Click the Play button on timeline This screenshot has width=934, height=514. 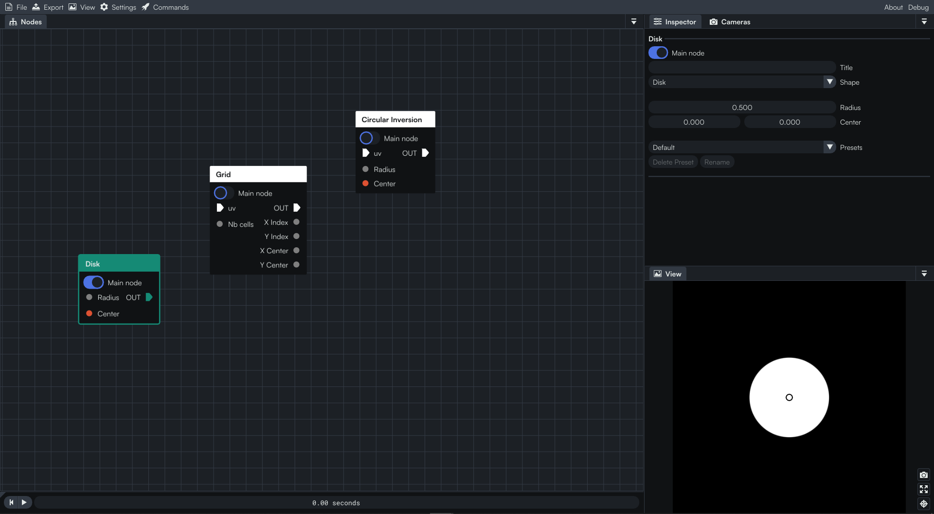pyautogui.click(x=24, y=502)
